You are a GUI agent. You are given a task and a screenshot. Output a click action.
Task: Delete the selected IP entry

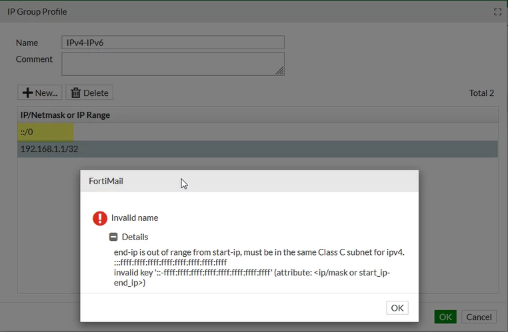coord(89,92)
